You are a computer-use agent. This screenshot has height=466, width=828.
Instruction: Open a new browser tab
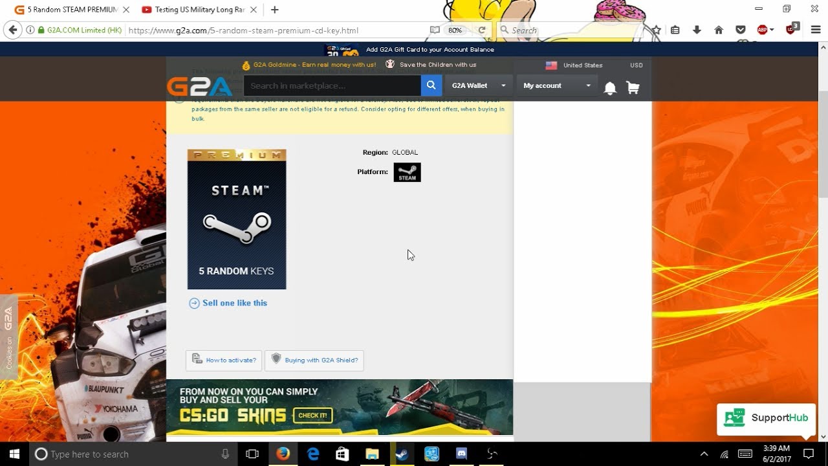click(x=274, y=10)
